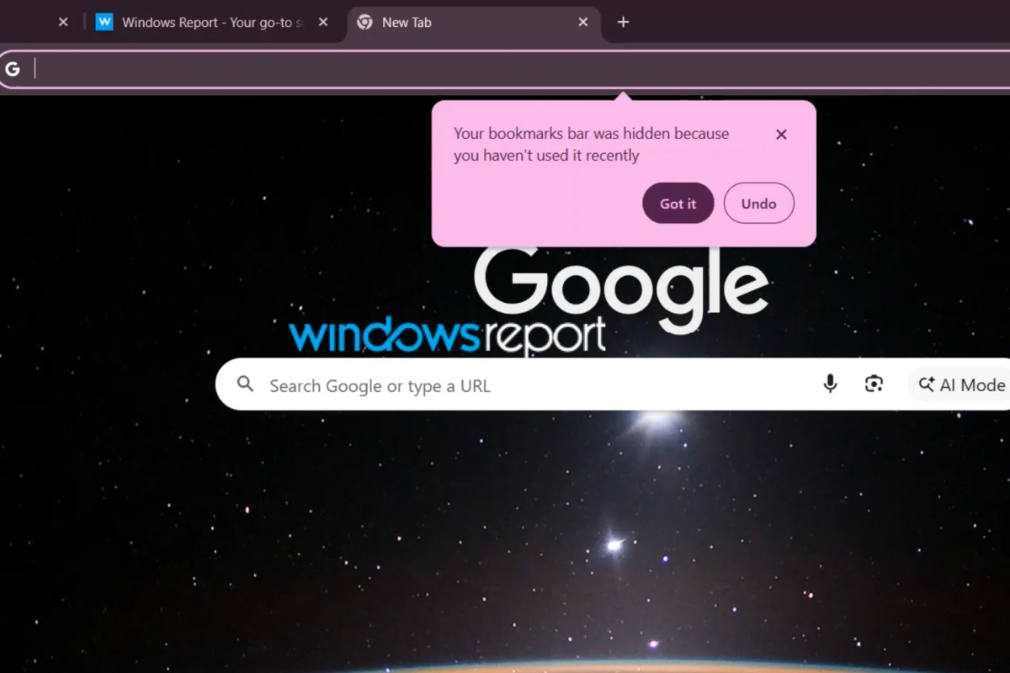Close the Windows Report tab
The image size is (1010, 673).
click(x=323, y=23)
